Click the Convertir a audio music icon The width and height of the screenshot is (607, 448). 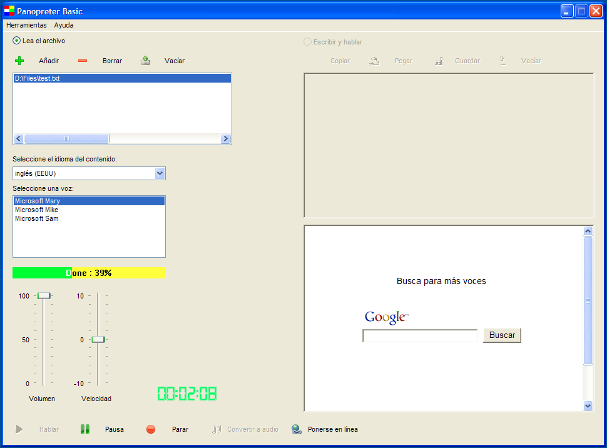217,429
